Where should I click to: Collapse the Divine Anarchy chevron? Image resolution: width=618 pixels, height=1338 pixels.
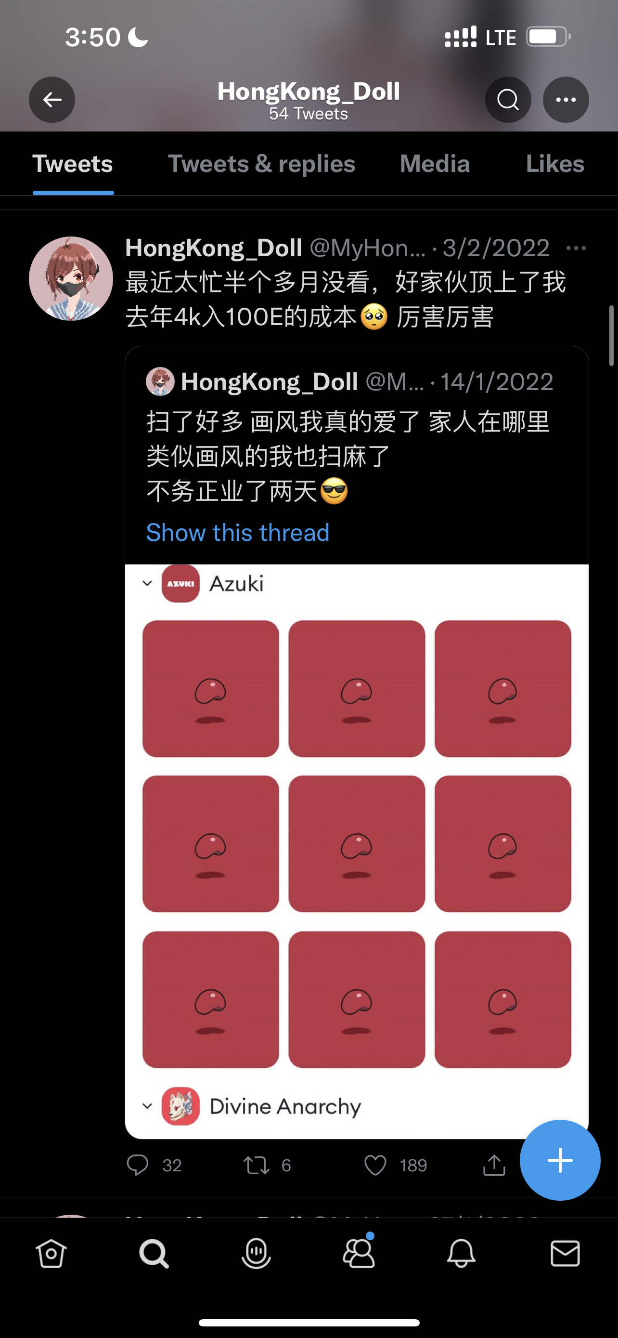coord(147,1106)
